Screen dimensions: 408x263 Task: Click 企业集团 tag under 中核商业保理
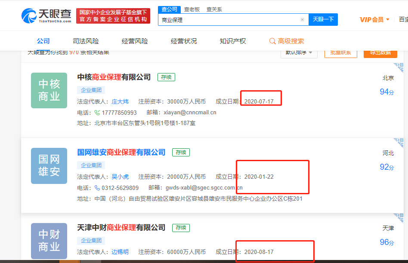click(91, 90)
